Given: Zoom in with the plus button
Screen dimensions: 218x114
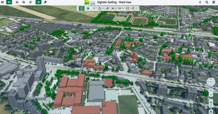Looking at the screenshot, I should point(211,90).
